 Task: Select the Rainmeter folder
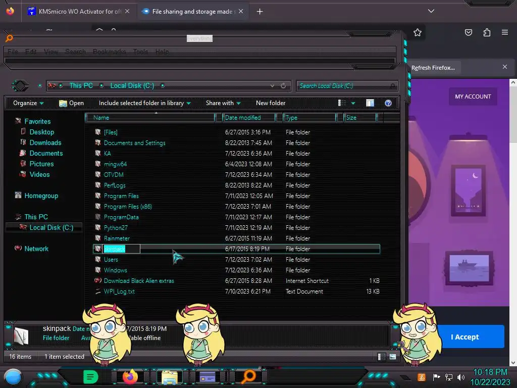pos(117,238)
